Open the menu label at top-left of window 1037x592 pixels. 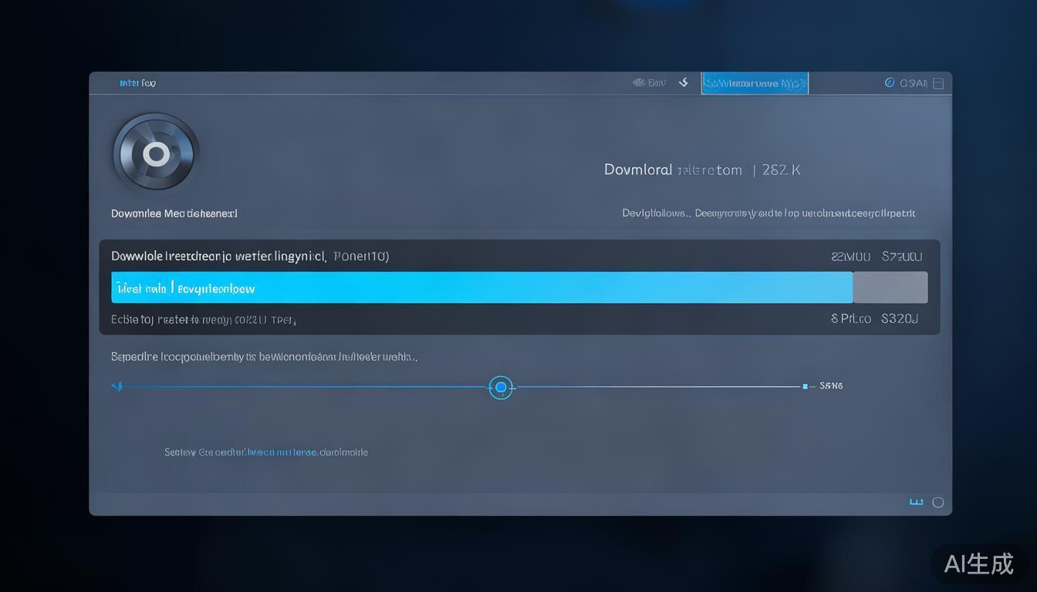coord(137,83)
